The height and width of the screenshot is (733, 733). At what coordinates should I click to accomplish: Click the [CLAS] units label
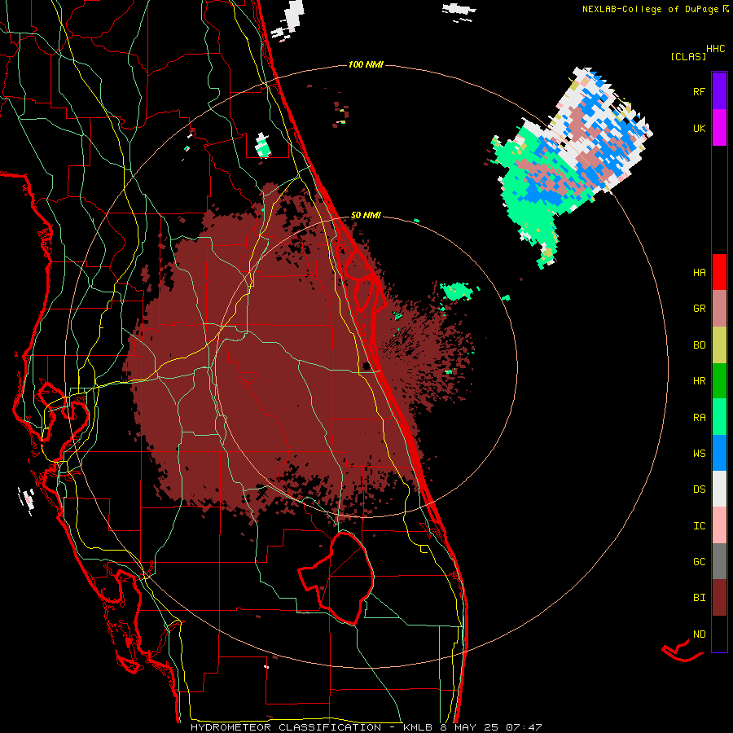(x=688, y=57)
